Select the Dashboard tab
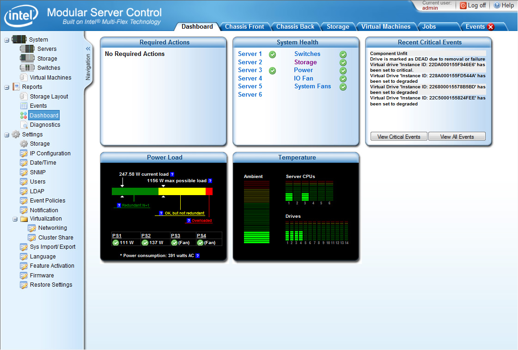This screenshot has width=518, height=350. 197,27
